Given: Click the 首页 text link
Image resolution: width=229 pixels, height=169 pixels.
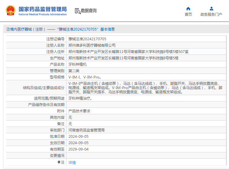Looking at the screenshot, I should (188, 14).
